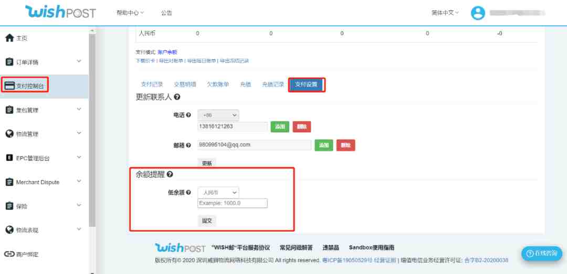Open the user avatar profile icon
567x274 pixels.
(478, 13)
